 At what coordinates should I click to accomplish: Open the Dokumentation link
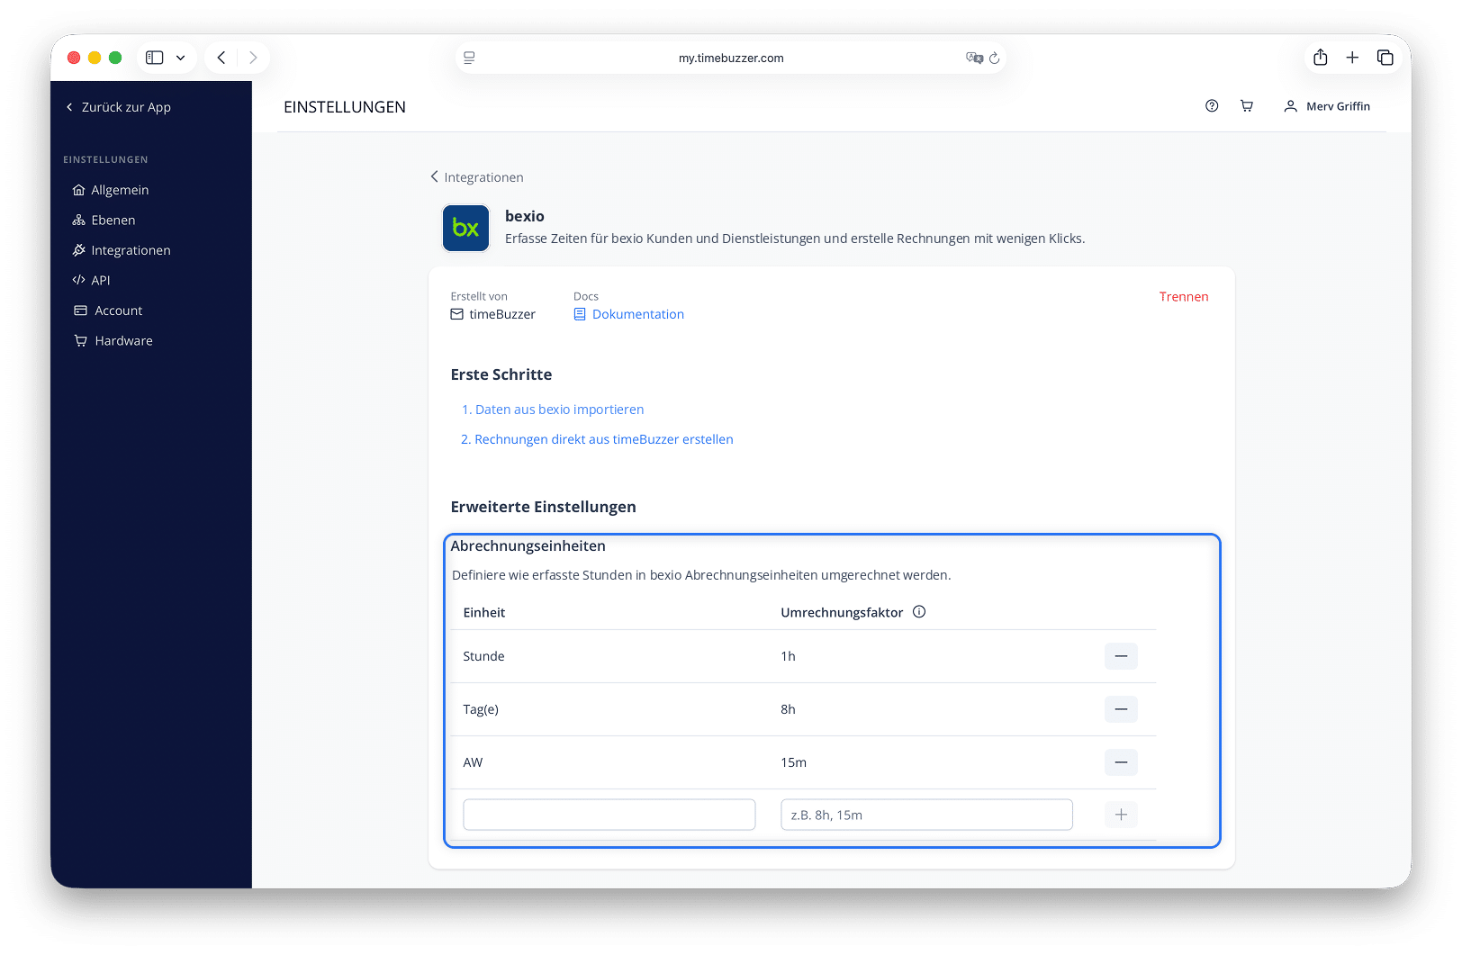tap(629, 314)
